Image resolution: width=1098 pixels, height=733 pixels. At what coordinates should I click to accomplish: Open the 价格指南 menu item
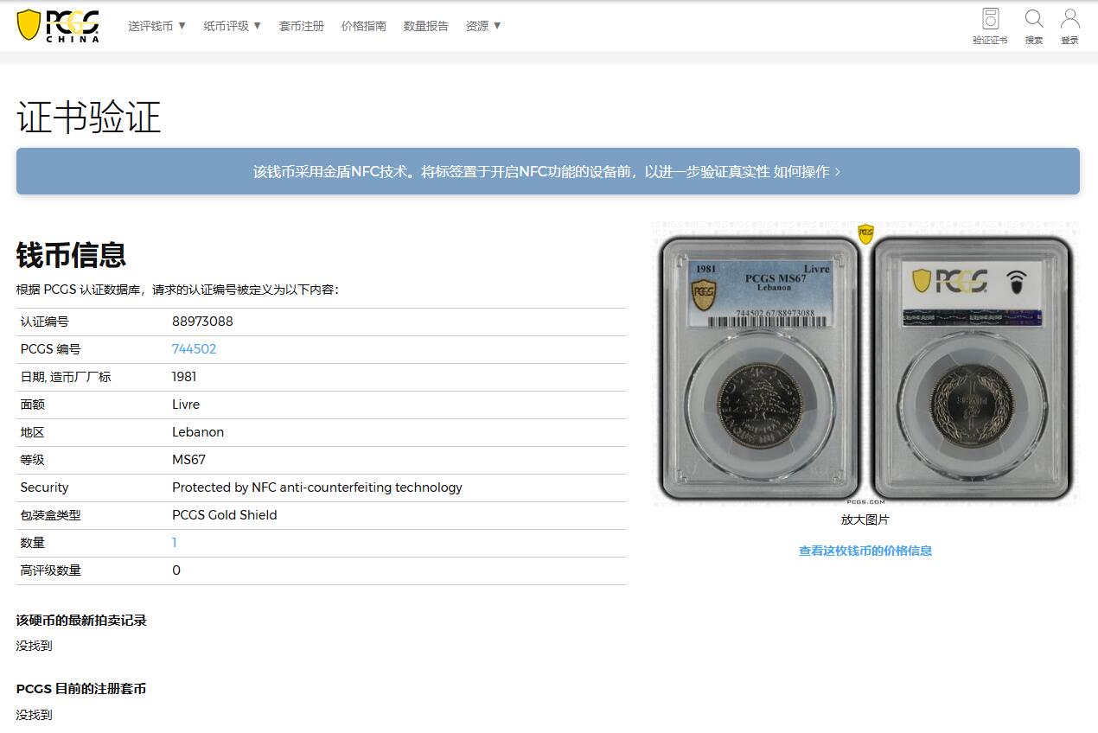363,26
